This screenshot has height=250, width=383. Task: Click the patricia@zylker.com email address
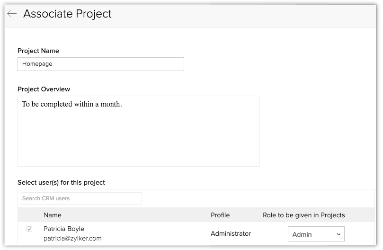tap(72, 238)
